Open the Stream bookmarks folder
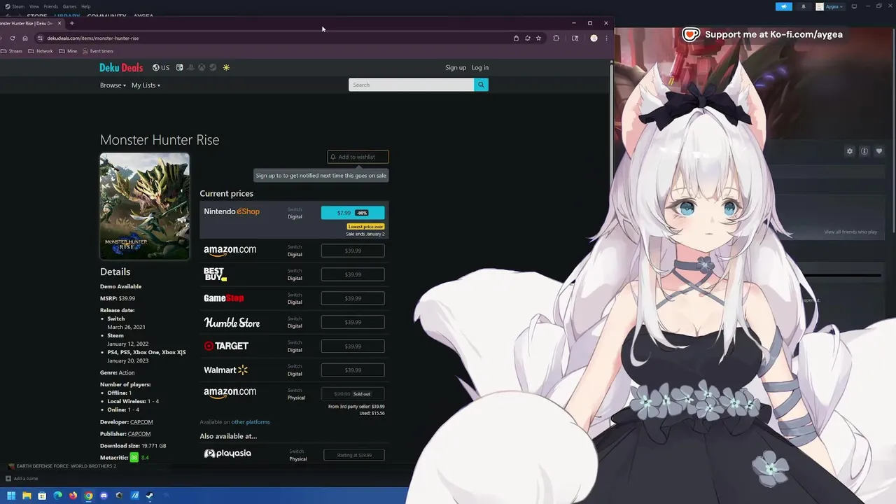896x504 pixels. [12, 51]
